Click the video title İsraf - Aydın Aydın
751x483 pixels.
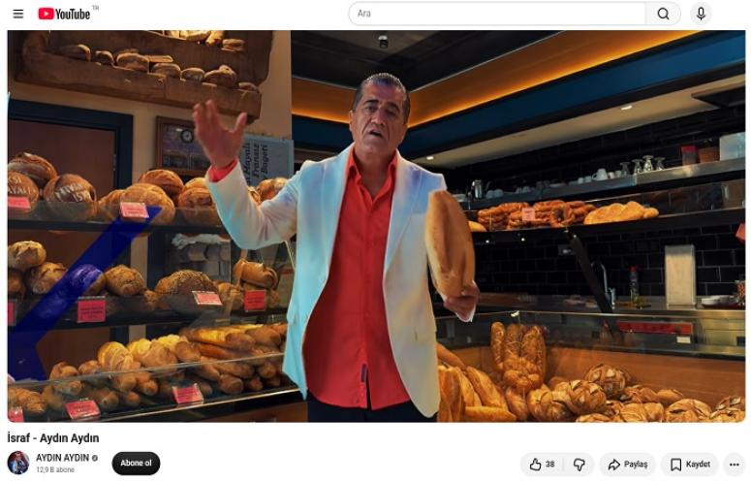(53, 438)
